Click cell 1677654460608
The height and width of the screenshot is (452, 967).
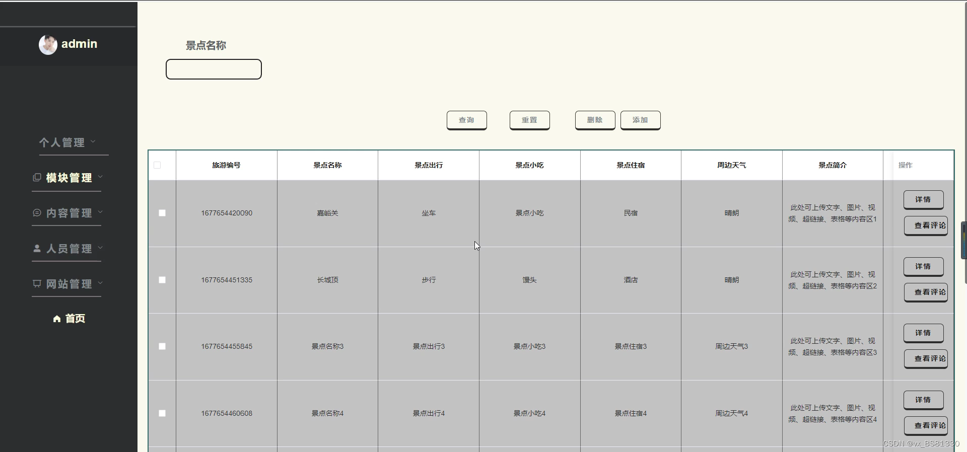tap(227, 413)
